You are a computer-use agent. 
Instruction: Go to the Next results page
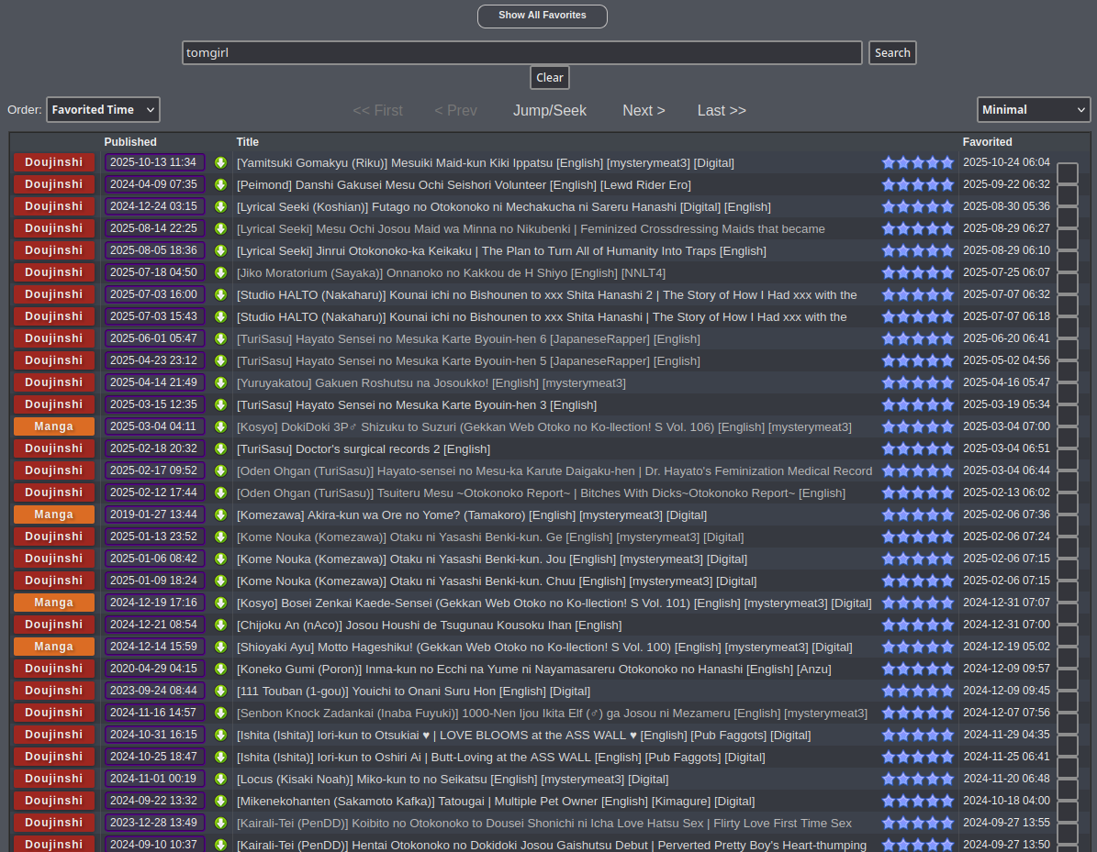(644, 110)
